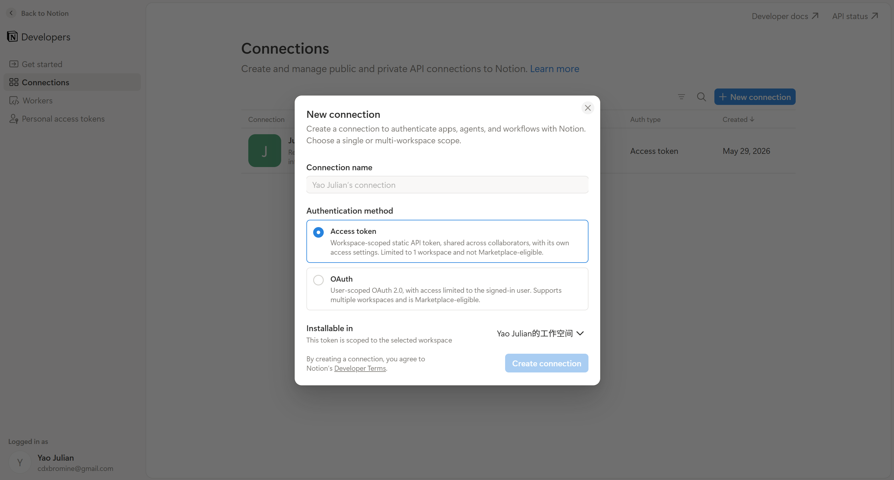Click Back to Notion link
This screenshot has height=480, width=894.
point(45,13)
